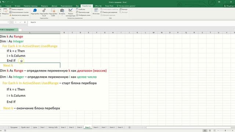The width and height of the screenshot is (235, 132).
Task: Expand the Name Box dropdown arrow
Action: [x=8, y=22]
